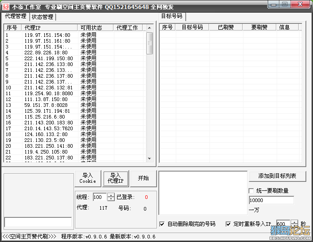The width and height of the screenshot is (313, 242).
Task: Click the 序号 column header in target list
Action: pyautogui.click(x=167, y=27)
